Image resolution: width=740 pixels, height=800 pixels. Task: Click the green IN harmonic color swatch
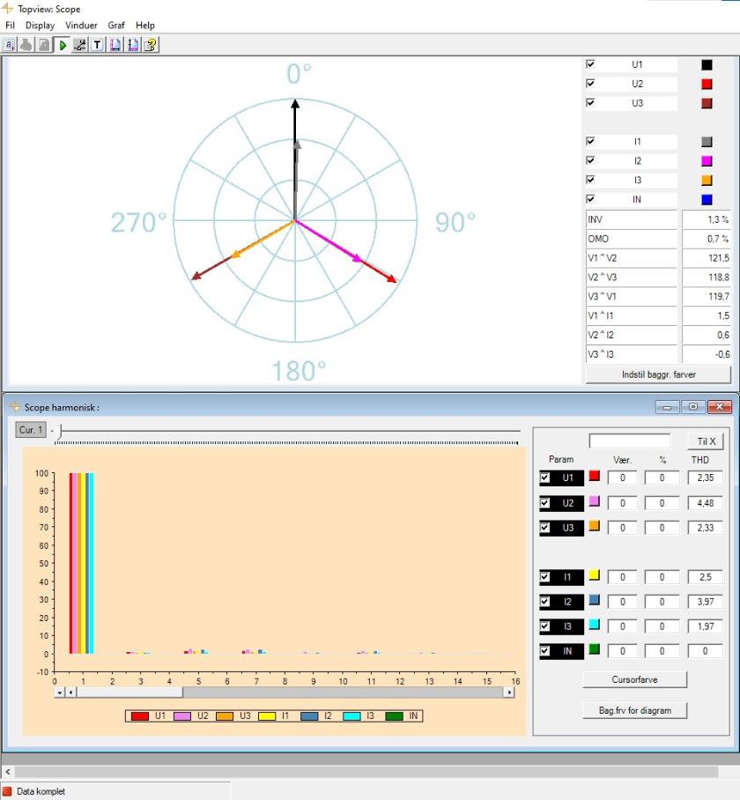coord(594,649)
